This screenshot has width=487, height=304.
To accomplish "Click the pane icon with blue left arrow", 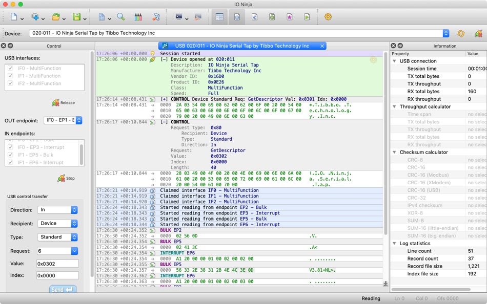I will coord(254,17).
